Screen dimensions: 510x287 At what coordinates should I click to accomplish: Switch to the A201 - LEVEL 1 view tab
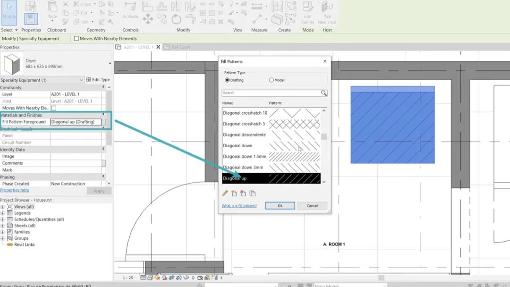coord(138,47)
